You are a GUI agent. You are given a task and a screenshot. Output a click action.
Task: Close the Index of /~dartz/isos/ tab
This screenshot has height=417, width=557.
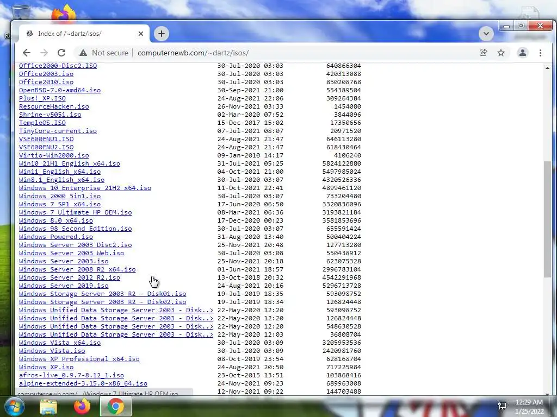coord(141,34)
